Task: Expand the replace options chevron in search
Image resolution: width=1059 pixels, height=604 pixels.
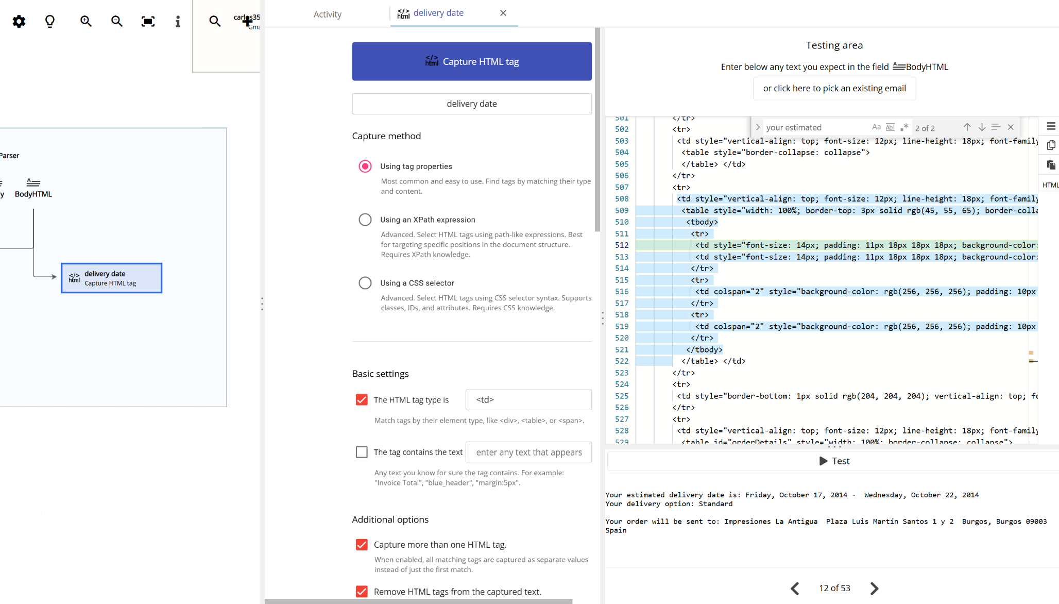Action: coord(757,127)
